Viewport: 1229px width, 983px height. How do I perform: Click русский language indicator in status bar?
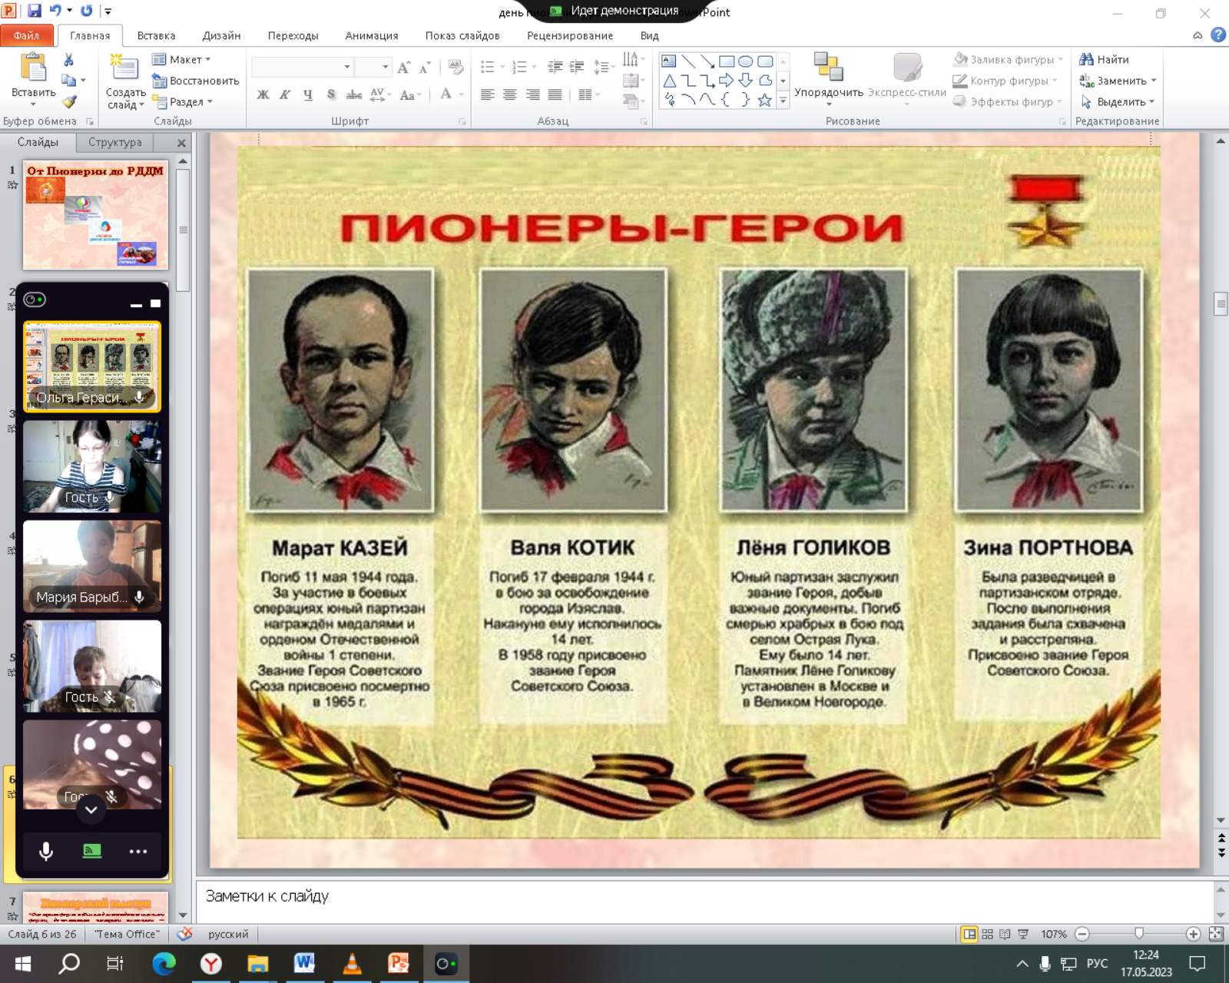228,934
